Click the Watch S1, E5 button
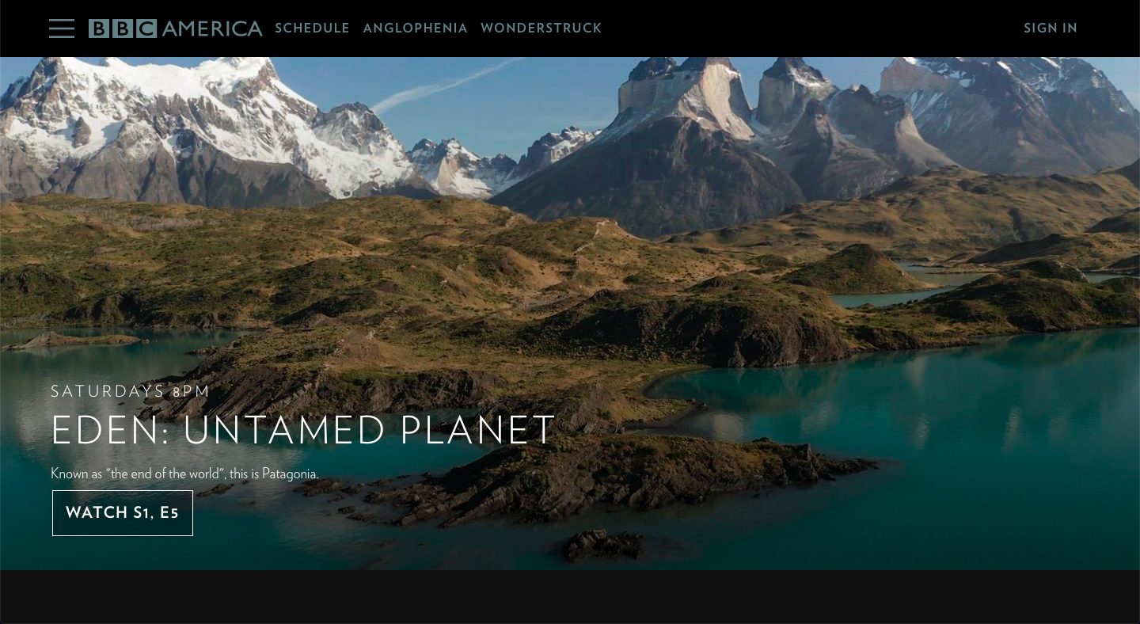 coord(123,513)
